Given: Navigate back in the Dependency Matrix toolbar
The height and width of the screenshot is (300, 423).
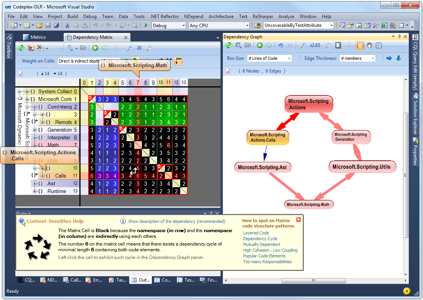Looking at the screenshot, I should pyautogui.click(x=95, y=48).
